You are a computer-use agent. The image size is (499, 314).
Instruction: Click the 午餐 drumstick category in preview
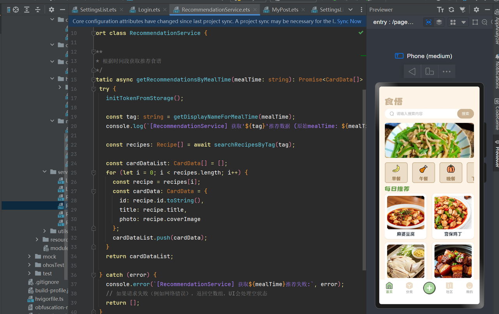423,172
